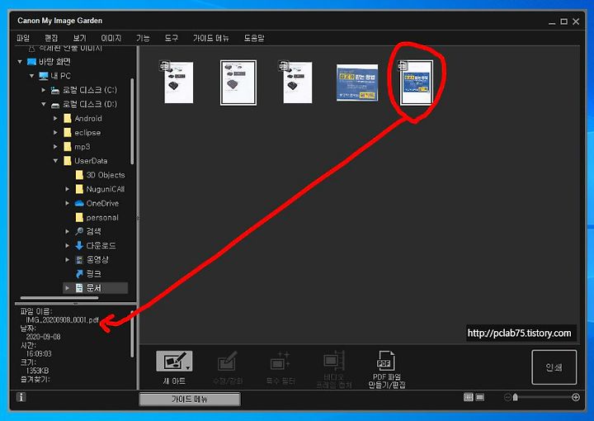Select the personal folder

(97, 217)
